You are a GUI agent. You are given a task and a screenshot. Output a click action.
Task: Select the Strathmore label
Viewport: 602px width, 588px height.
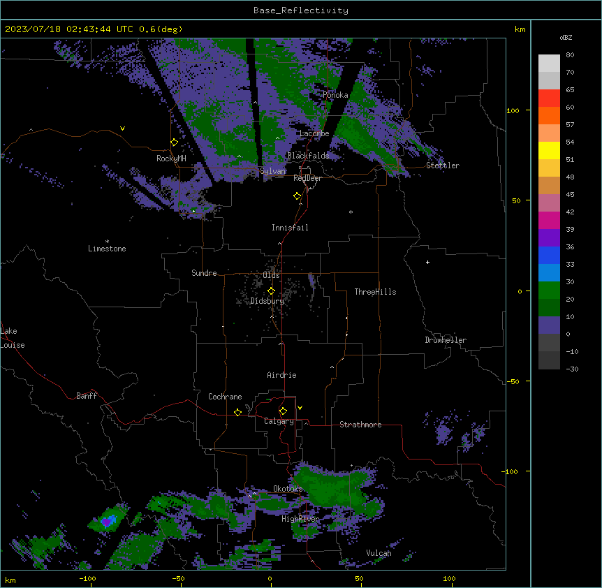[x=360, y=425]
